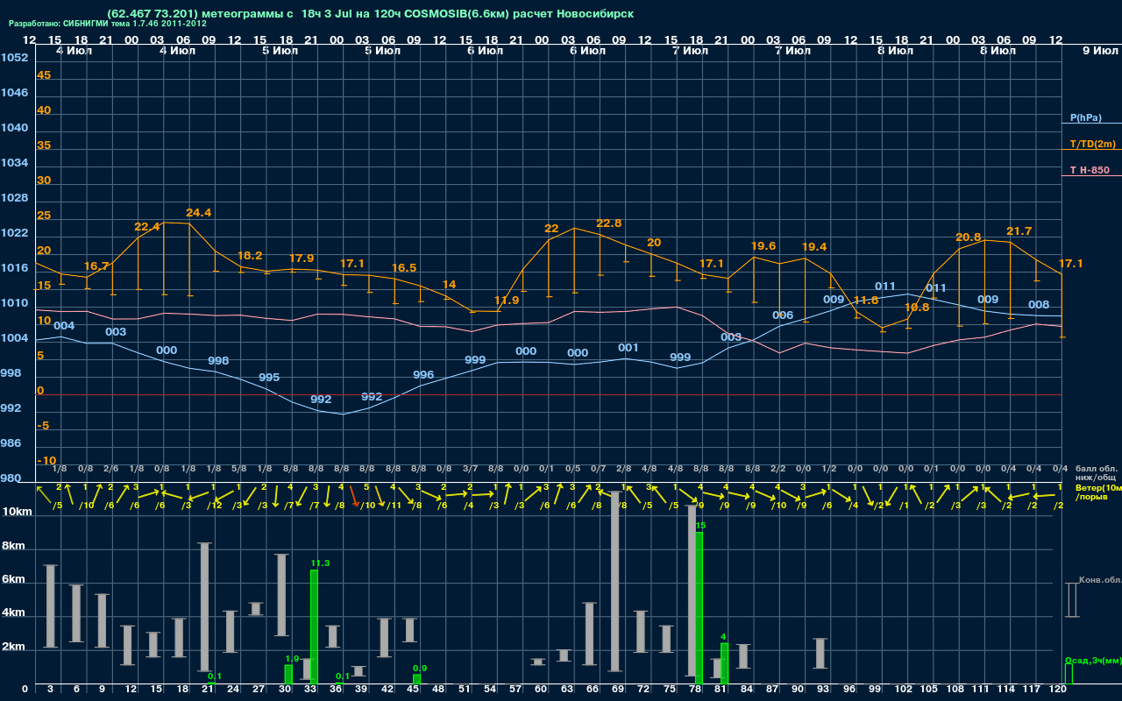Click the orange line under the T/TD(2m) legend
1122x701 pixels.
(x=1091, y=150)
